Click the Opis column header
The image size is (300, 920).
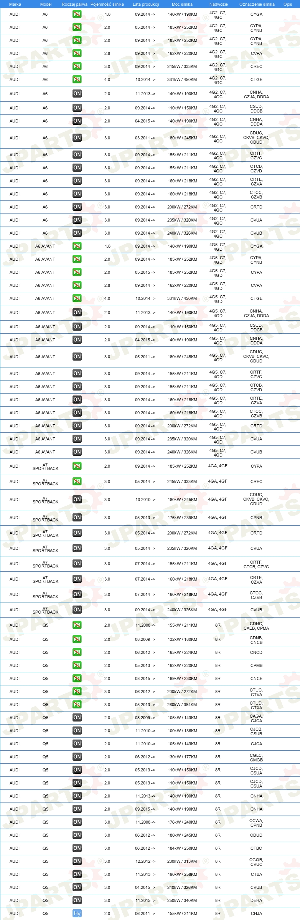click(288, 4)
